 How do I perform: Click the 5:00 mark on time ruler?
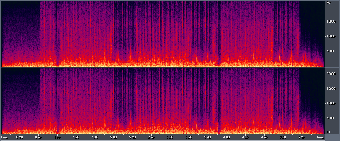(x=283, y=137)
